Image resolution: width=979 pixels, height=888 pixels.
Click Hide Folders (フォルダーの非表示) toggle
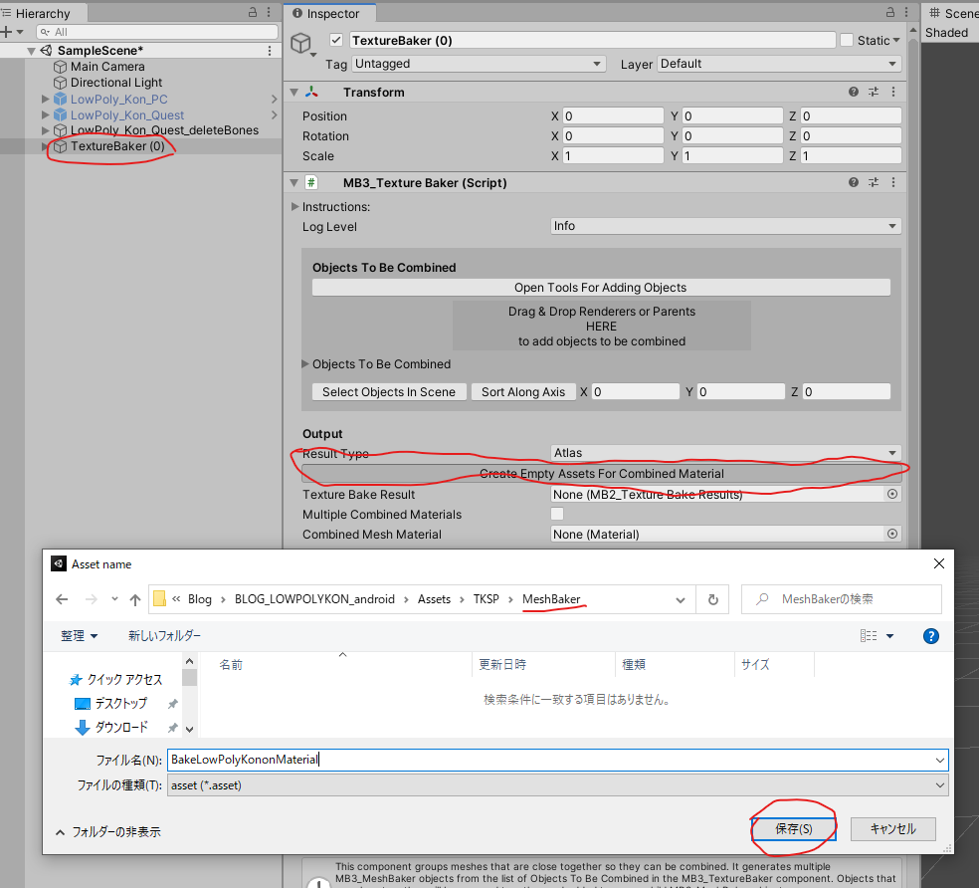(x=108, y=832)
